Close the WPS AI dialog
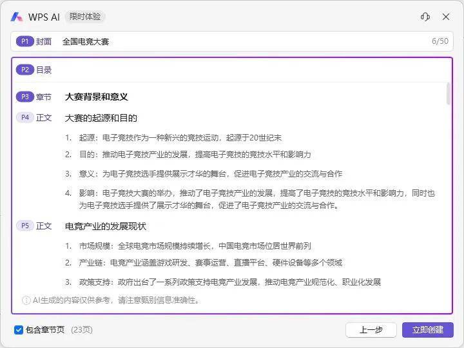The image size is (464, 348). (446, 17)
